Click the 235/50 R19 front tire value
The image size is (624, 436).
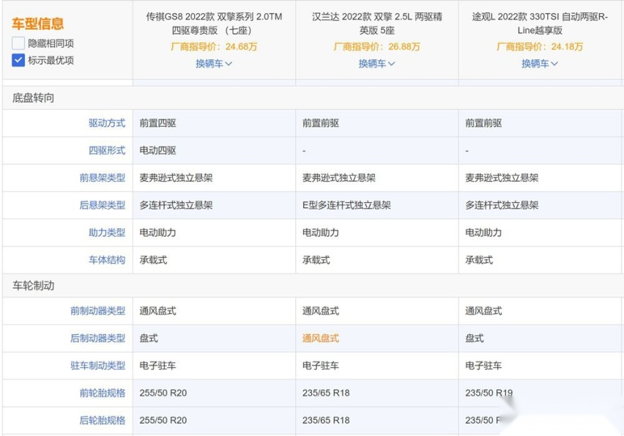pyautogui.click(x=489, y=393)
